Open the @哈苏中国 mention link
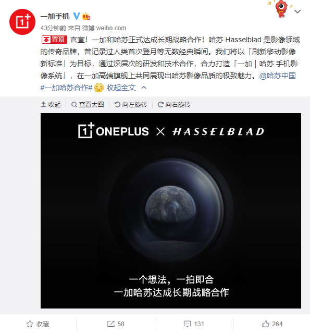The width and height of the screenshot is (310, 333). pos(277,76)
